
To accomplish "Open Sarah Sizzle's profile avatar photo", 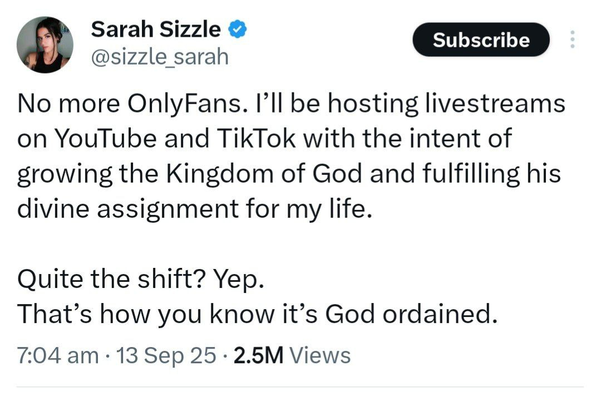I will (45, 45).
